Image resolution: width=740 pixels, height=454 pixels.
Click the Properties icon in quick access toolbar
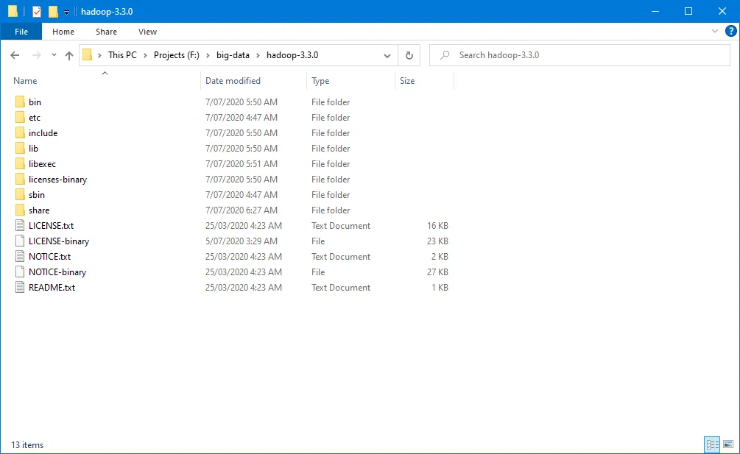click(x=37, y=12)
